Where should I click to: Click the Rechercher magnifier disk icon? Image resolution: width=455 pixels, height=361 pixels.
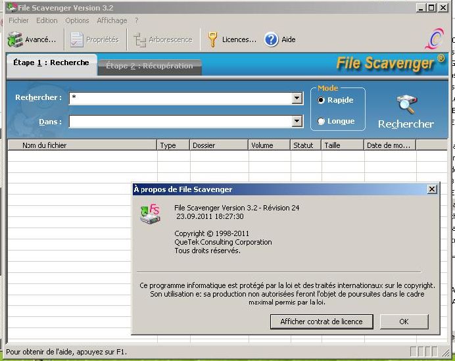coord(406,105)
